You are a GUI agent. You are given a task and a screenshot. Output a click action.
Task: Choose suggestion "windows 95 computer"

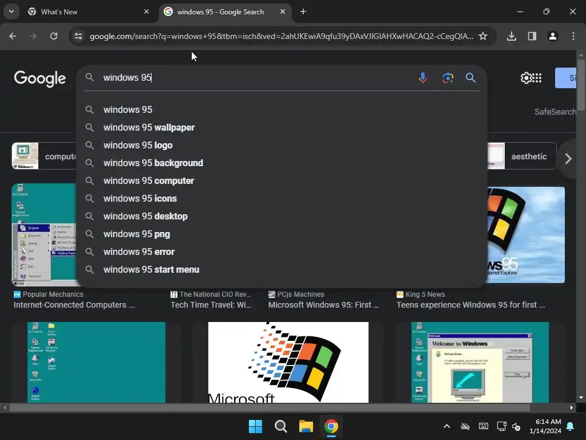282,180
